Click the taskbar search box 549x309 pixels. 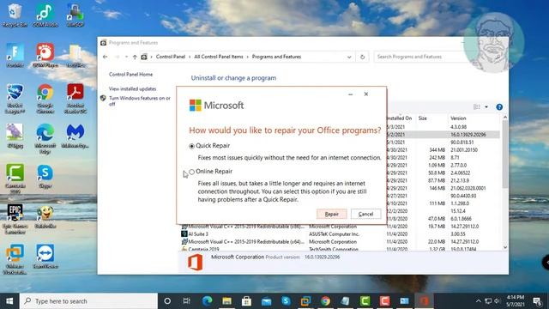(88, 301)
